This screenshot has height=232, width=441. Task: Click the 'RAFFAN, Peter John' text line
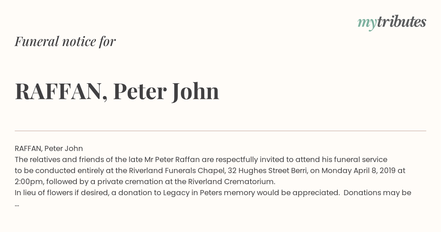(x=49, y=148)
